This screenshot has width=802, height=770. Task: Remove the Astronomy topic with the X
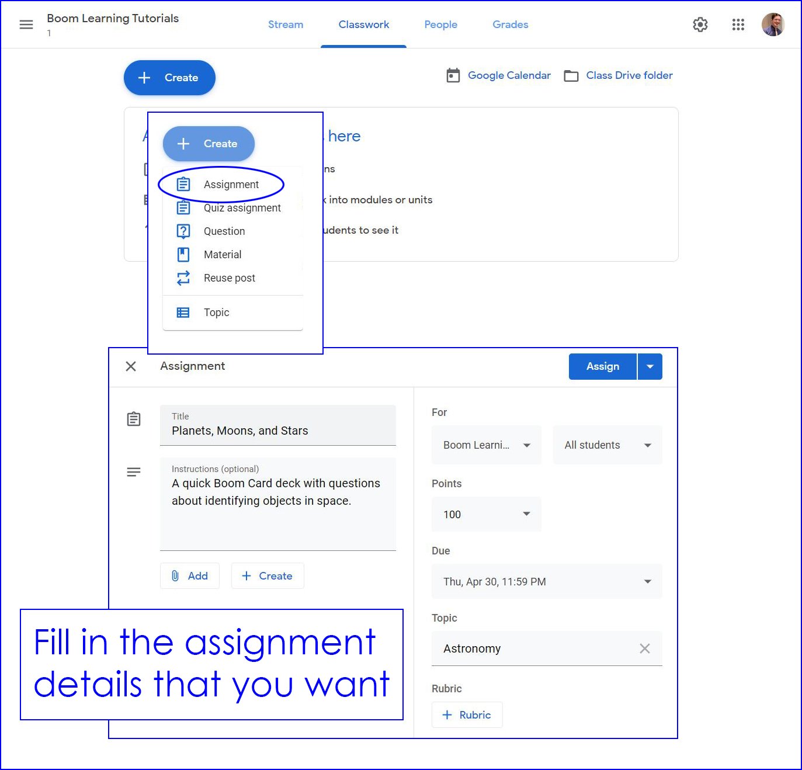point(645,648)
